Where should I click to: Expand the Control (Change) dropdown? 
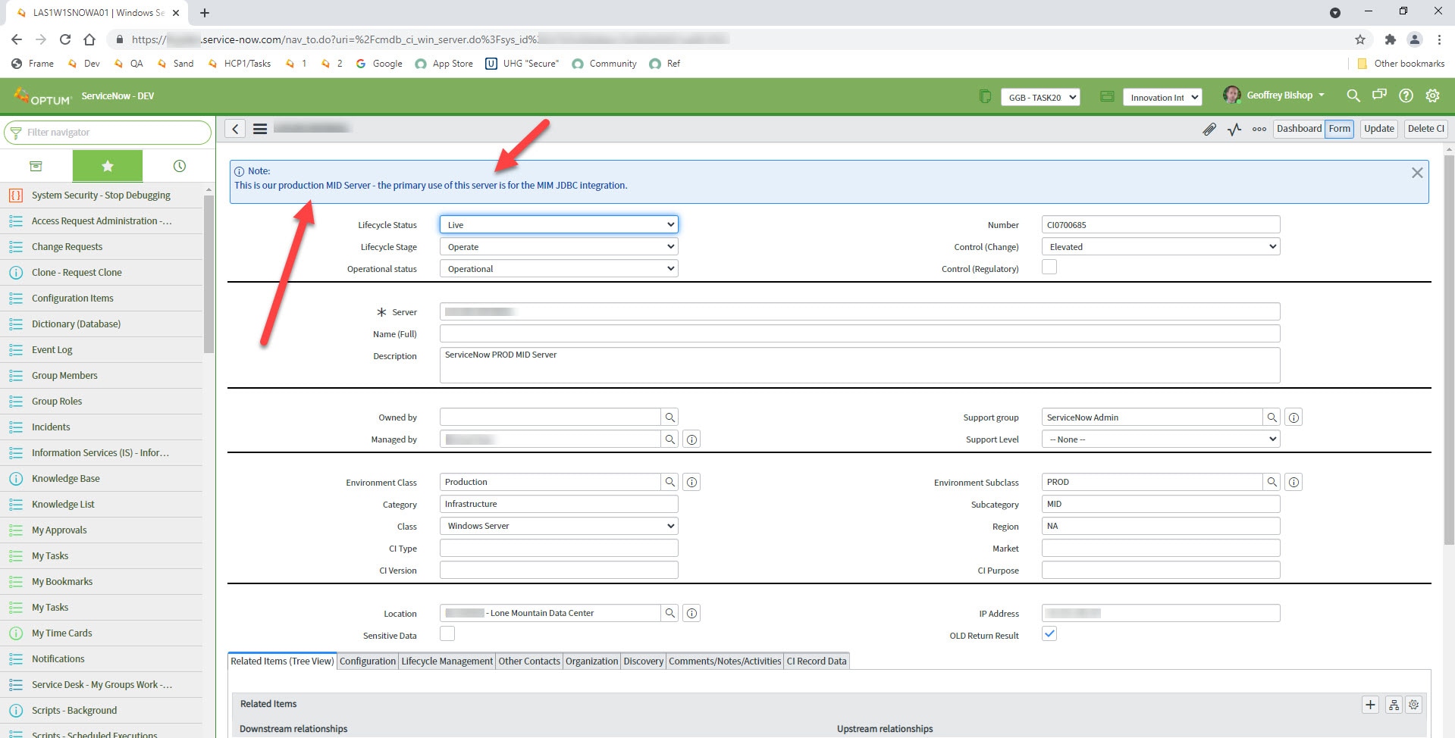tap(1160, 247)
